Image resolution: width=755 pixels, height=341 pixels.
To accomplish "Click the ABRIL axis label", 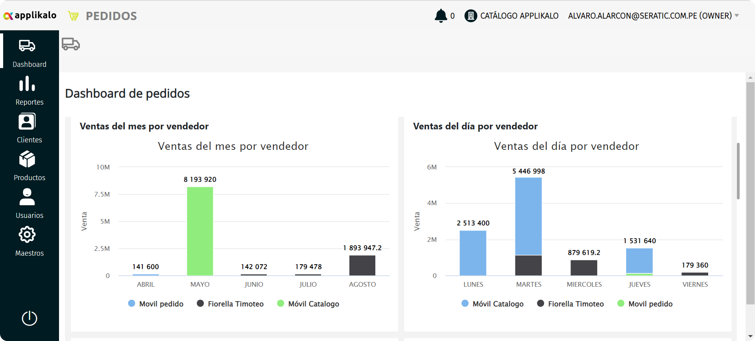I will [146, 284].
